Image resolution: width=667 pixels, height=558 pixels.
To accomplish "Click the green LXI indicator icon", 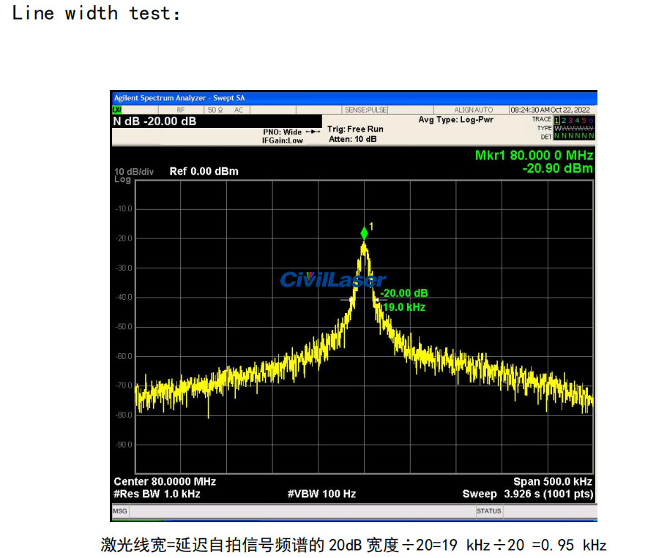I will 116,110.
